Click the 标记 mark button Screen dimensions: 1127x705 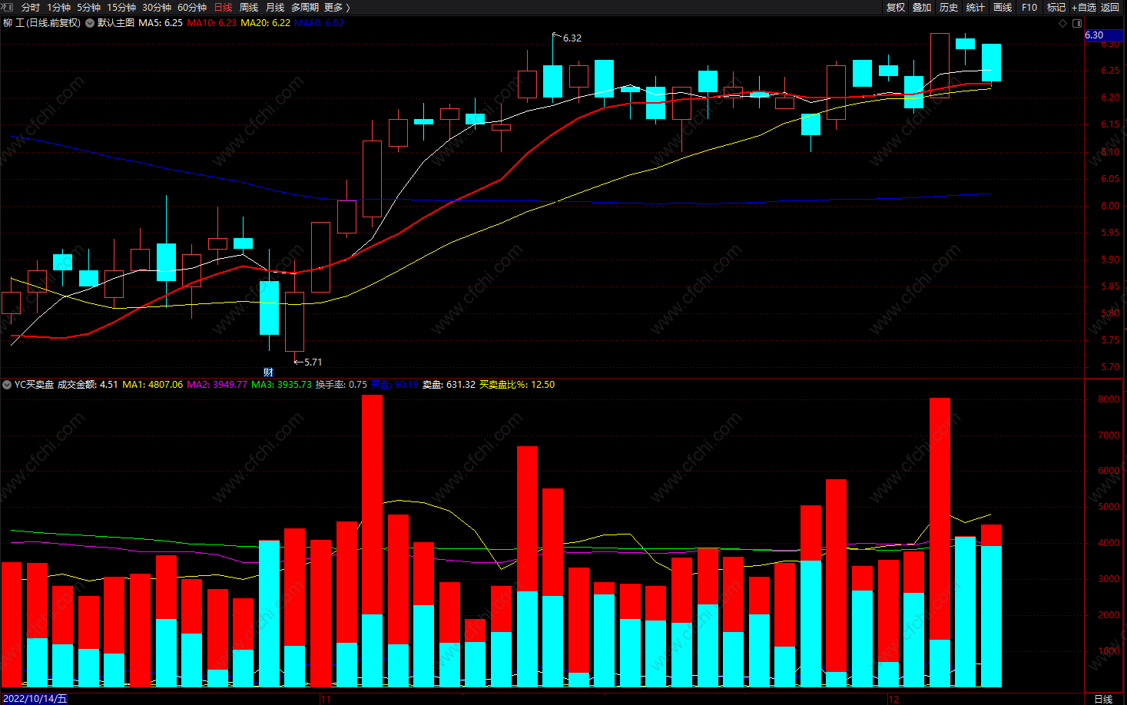click(1056, 7)
